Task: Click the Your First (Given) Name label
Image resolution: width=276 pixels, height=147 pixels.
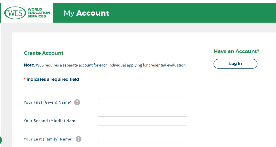Action: click(x=47, y=102)
